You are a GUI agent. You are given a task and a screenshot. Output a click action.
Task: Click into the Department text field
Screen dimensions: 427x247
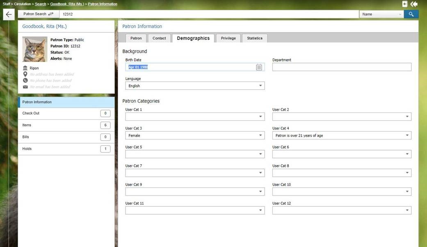click(x=342, y=67)
